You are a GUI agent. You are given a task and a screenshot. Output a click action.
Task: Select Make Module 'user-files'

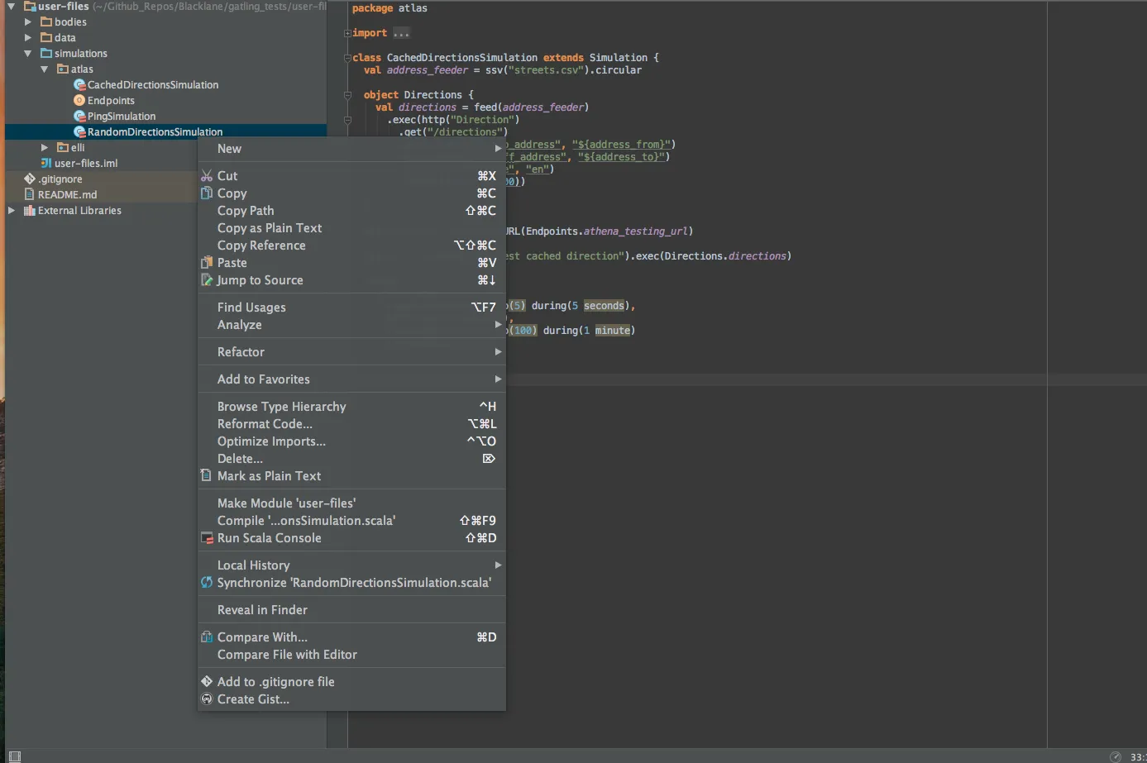[351, 503]
